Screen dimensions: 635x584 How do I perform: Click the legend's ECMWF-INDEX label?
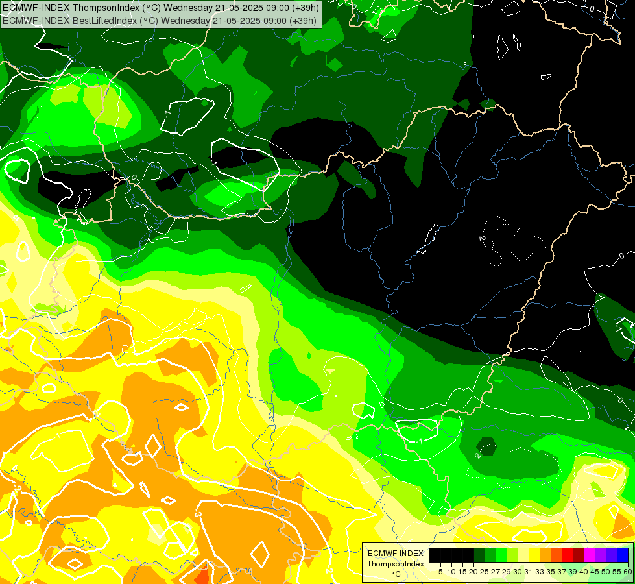[396, 554]
